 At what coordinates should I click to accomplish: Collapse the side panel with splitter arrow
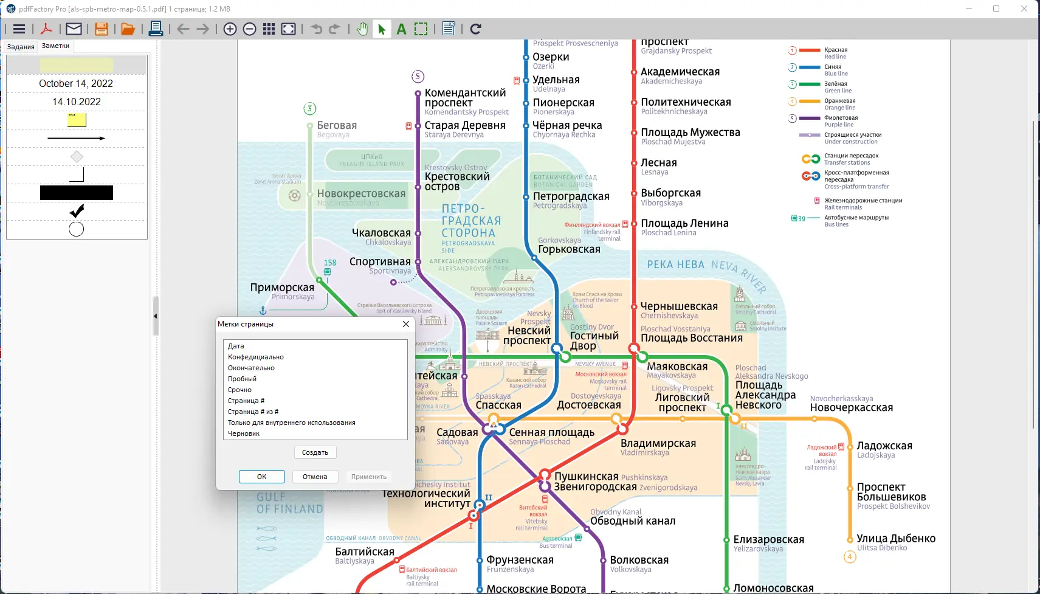point(155,316)
